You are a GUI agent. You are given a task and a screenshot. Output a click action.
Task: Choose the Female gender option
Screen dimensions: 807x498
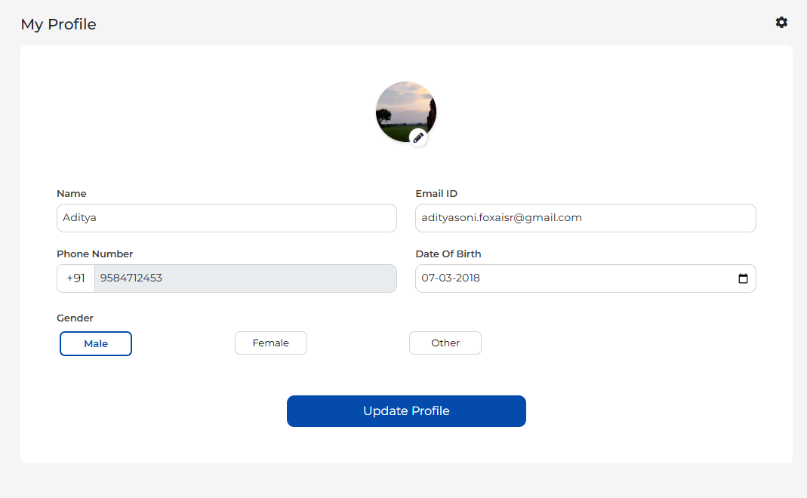(x=271, y=343)
